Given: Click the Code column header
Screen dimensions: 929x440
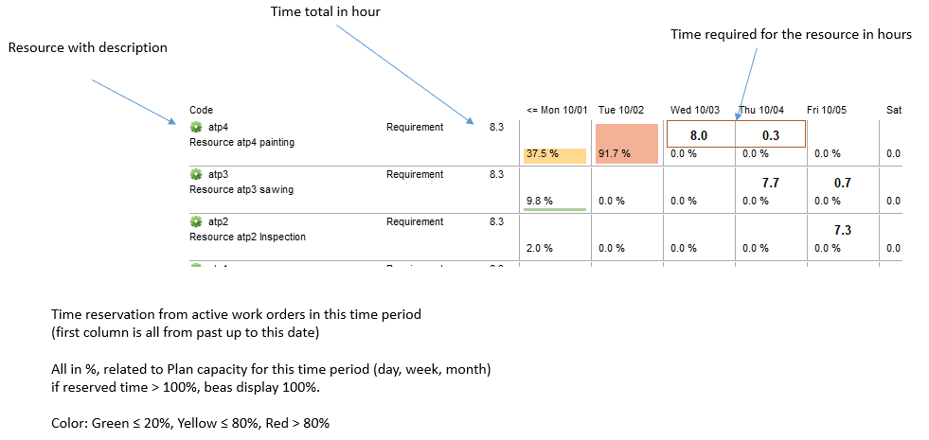Looking at the screenshot, I should tap(201, 111).
